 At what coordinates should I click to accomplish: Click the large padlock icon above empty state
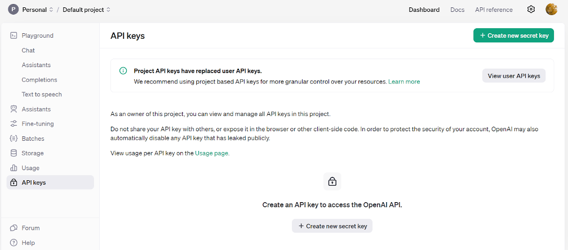pyautogui.click(x=332, y=181)
